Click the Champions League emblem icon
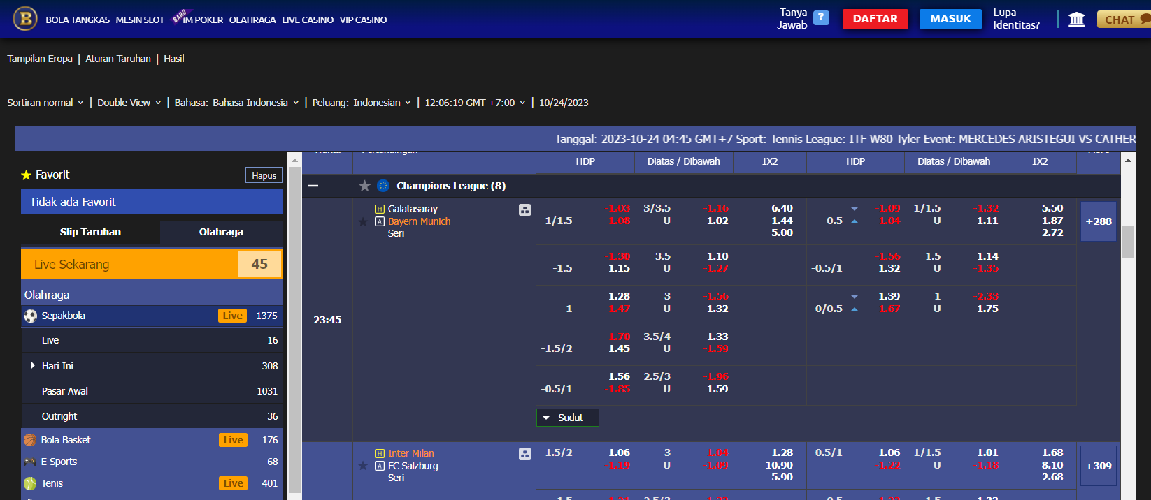 click(383, 186)
